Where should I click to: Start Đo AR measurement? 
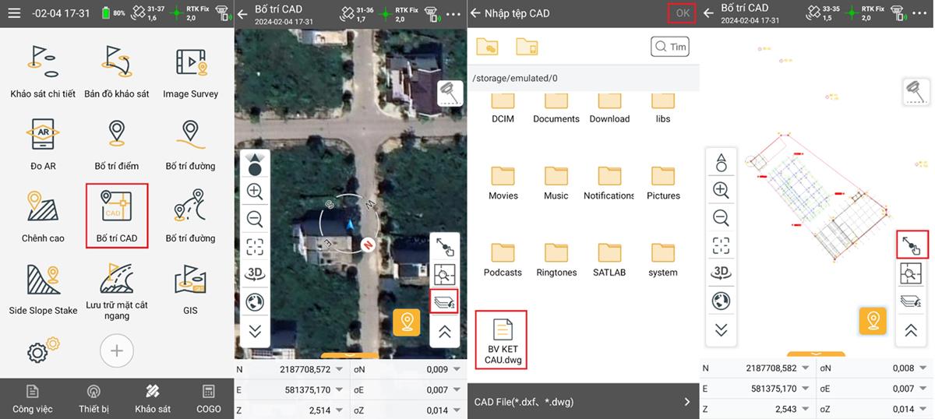coord(43,143)
